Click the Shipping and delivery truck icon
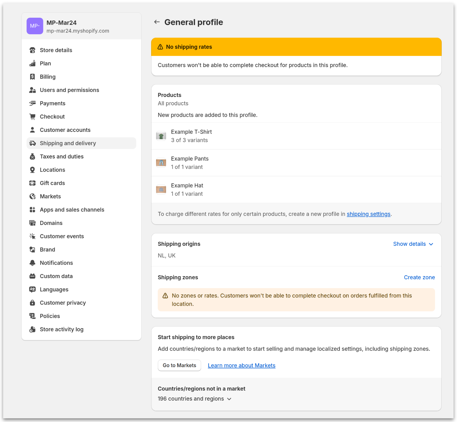This screenshot has width=457, height=422. click(x=32, y=143)
